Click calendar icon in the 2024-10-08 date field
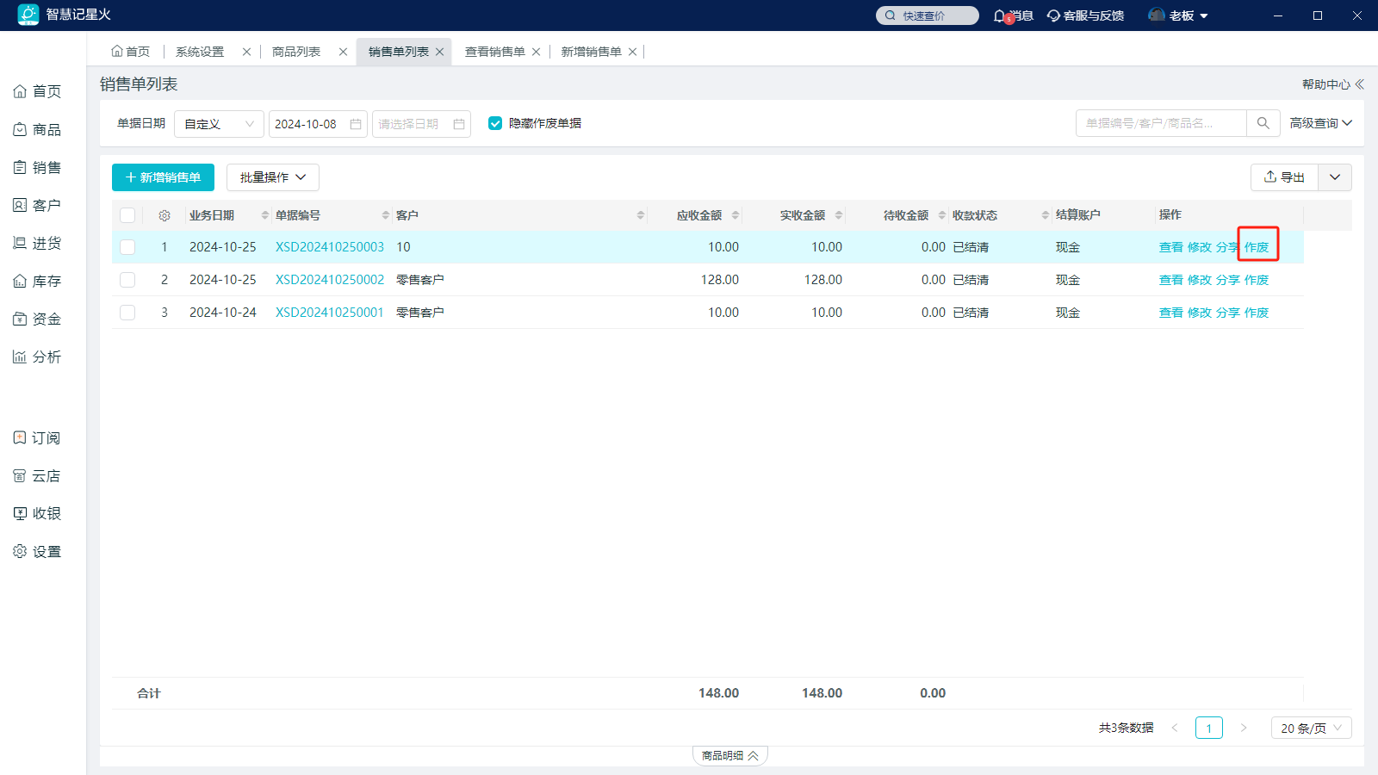The image size is (1378, 775). [x=356, y=124]
